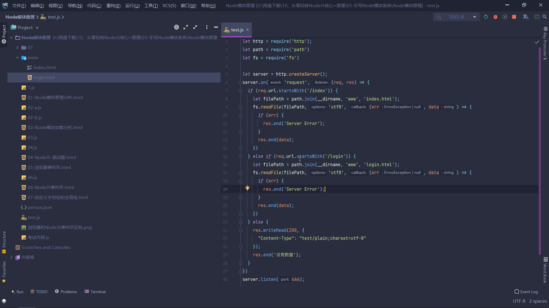Open the Run tool window
Viewport: 549px width, 308px height.
(17, 291)
